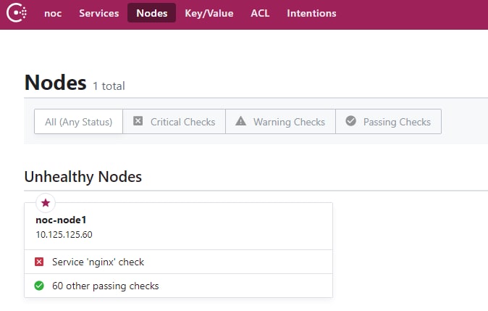
Task: Open the Intentions tab
Action: click(311, 13)
